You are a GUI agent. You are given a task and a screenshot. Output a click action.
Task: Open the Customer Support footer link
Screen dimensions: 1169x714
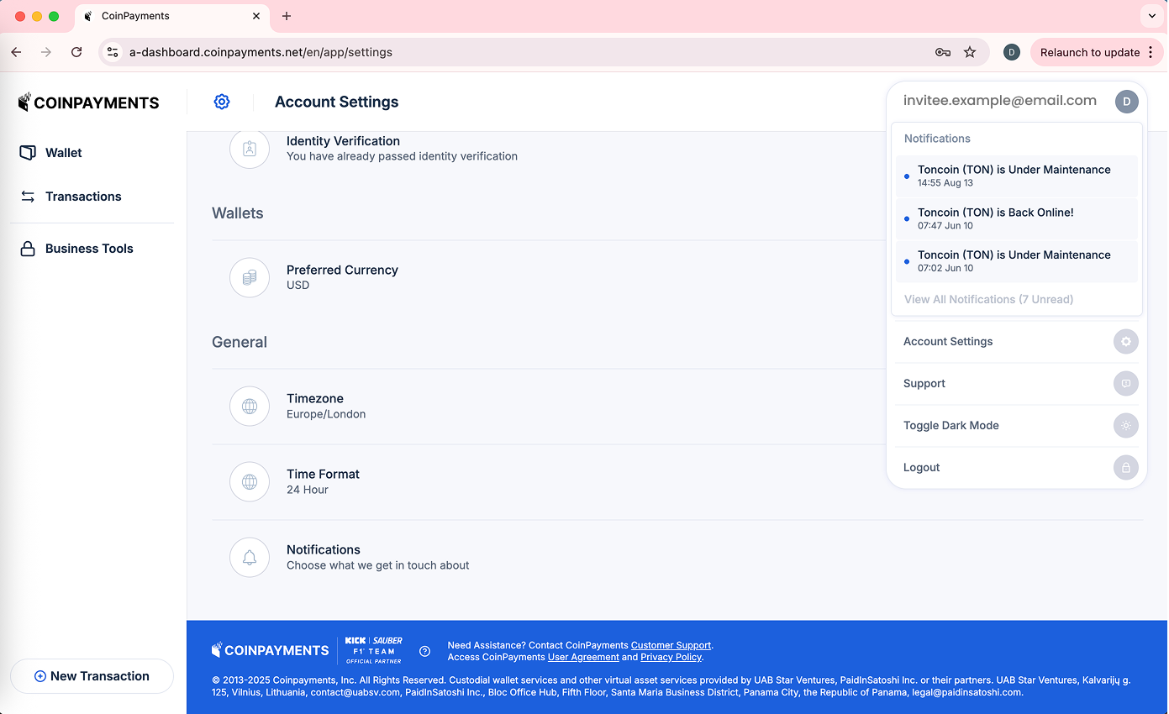[671, 645]
